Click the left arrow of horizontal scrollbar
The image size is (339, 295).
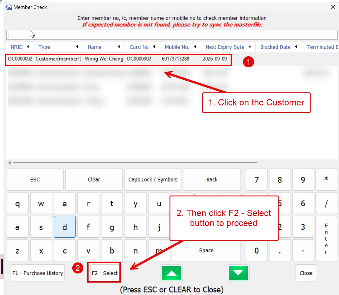coord(10,163)
